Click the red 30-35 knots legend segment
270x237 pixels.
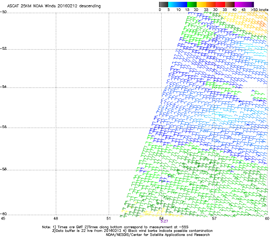pos(220,4)
